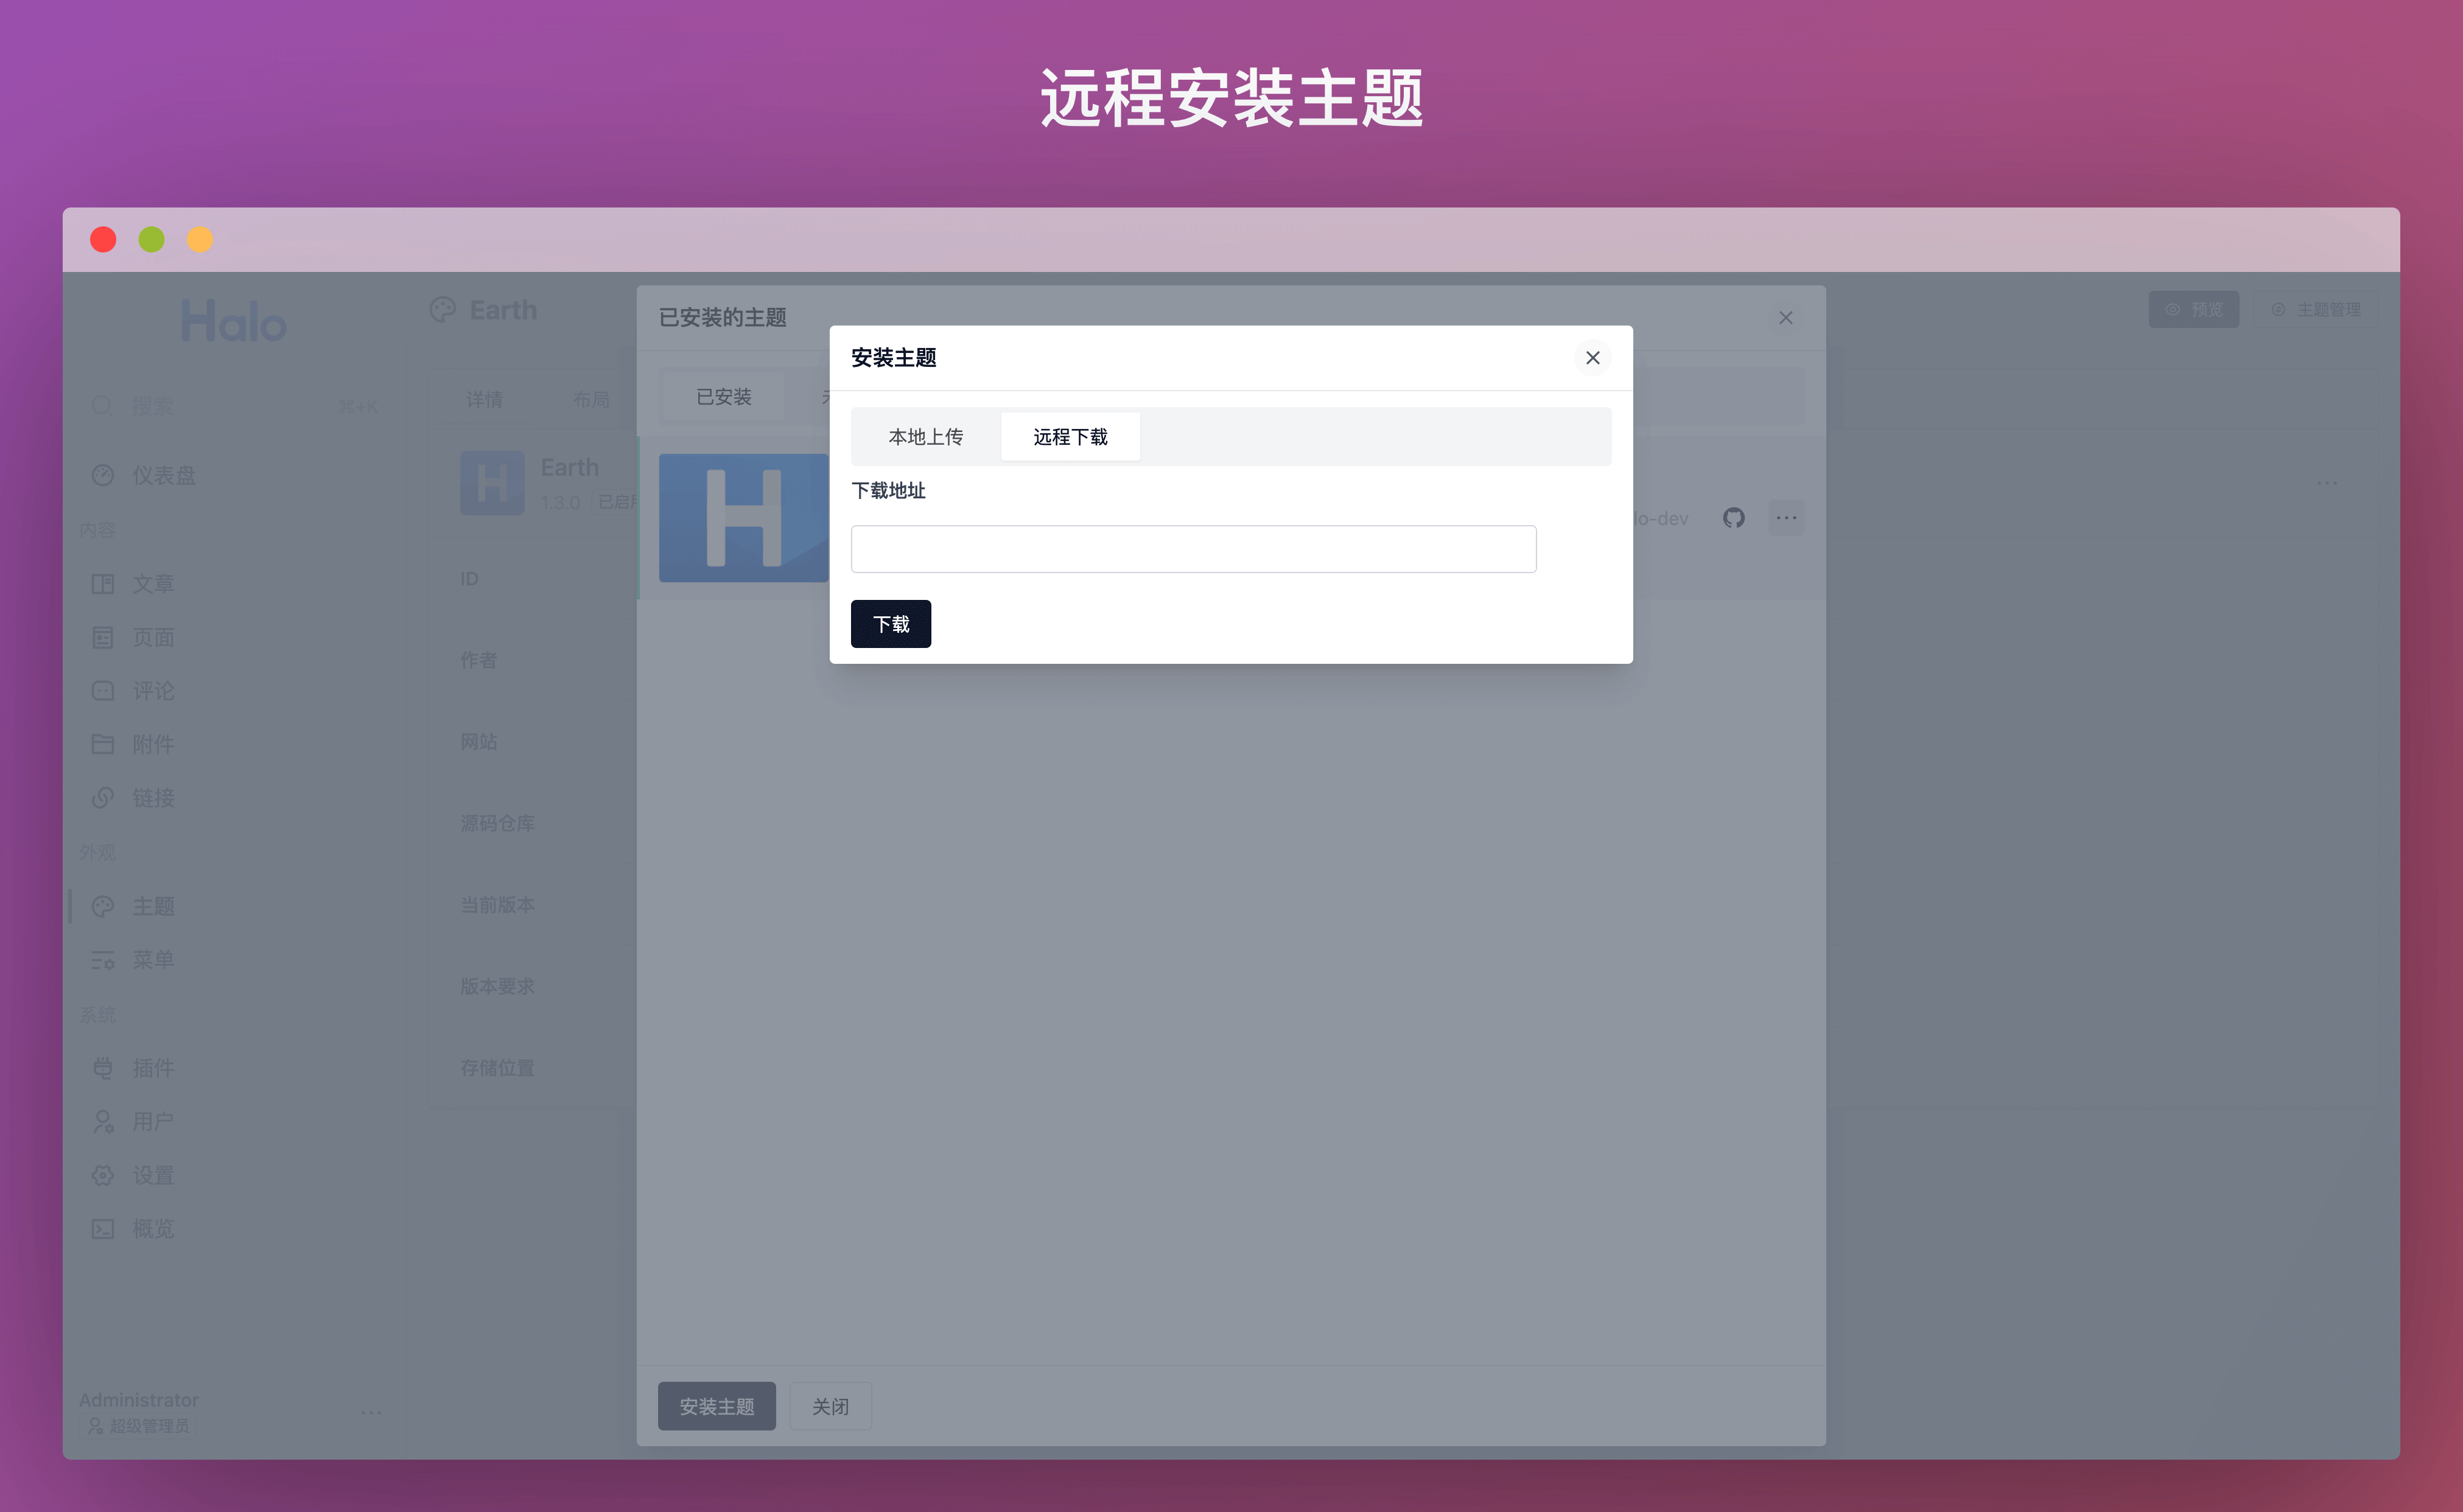Click inside the 下载地址 address input field
Screen dimensions: 2463x1512
pyautogui.click(x=1193, y=548)
